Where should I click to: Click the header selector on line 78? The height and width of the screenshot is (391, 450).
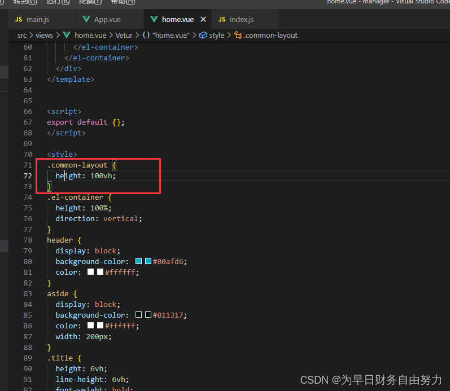[x=60, y=240]
